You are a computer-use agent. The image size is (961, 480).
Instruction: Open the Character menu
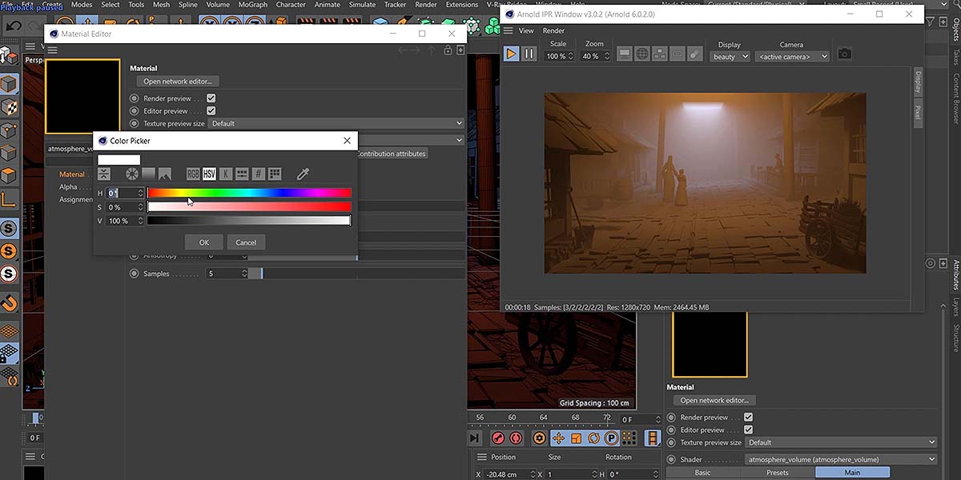point(292,5)
